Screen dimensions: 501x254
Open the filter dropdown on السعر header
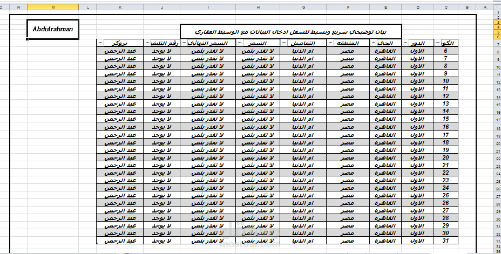point(240,43)
